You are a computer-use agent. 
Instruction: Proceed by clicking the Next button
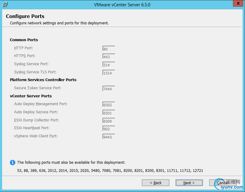point(189,183)
